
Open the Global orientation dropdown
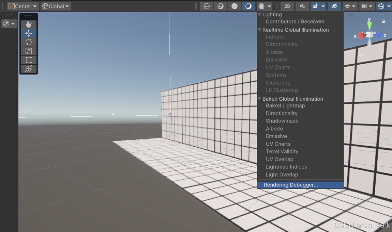(x=56, y=6)
